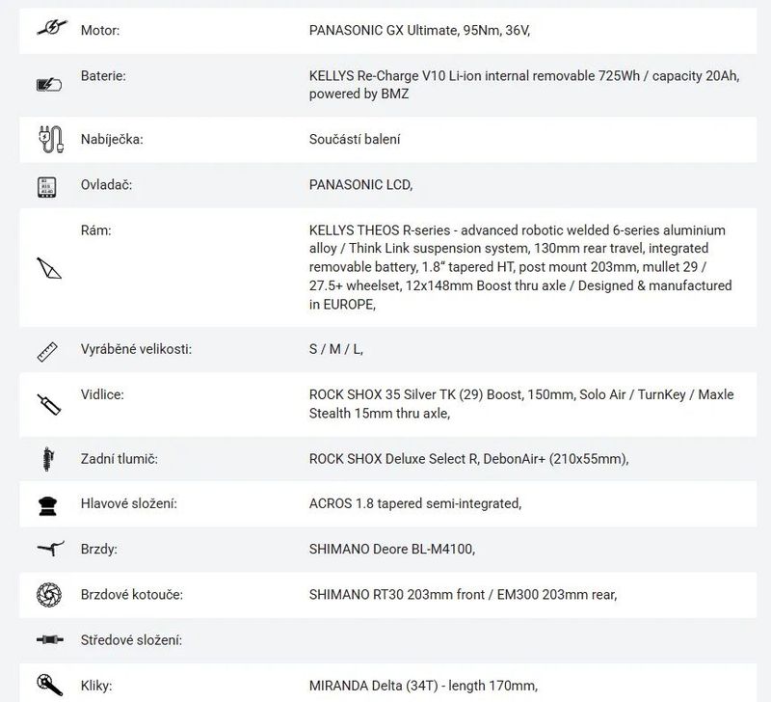The height and width of the screenshot is (702, 771).
Task: Click the MIRANDA Delta crank description
Action: [422, 685]
